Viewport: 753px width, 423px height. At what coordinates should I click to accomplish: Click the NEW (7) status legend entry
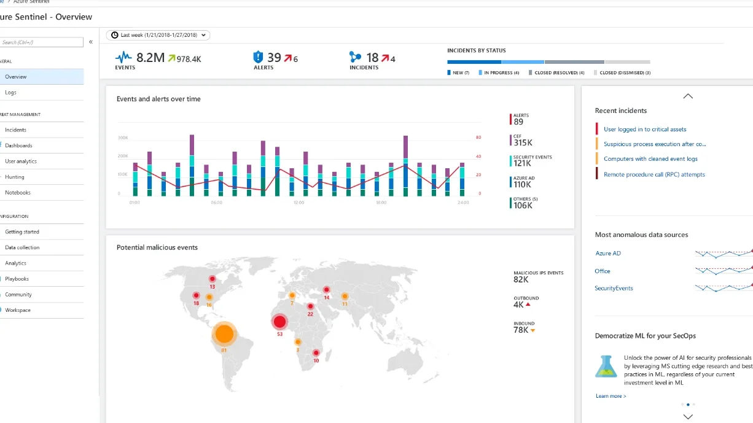pos(458,72)
